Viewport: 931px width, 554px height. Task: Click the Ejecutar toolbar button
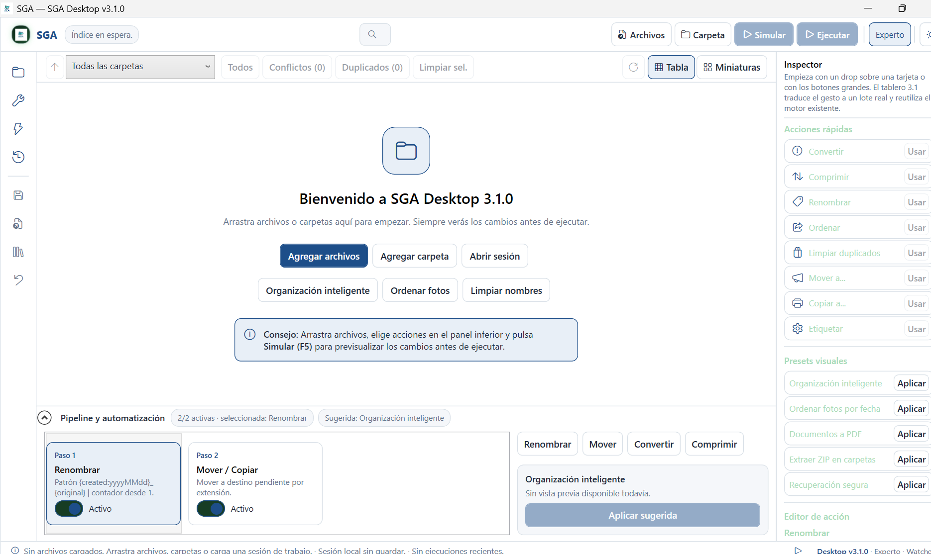(x=827, y=34)
